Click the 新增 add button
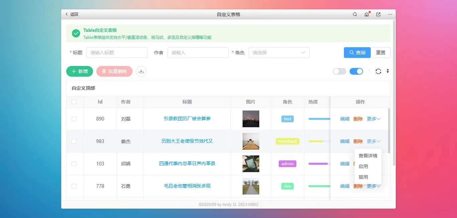The image size is (457, 218). pyautogui.click(x=79, y=71)
